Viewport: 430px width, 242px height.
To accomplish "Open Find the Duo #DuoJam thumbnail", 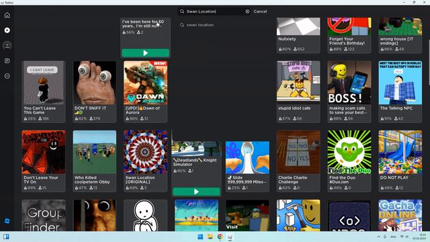I will 349,152.
